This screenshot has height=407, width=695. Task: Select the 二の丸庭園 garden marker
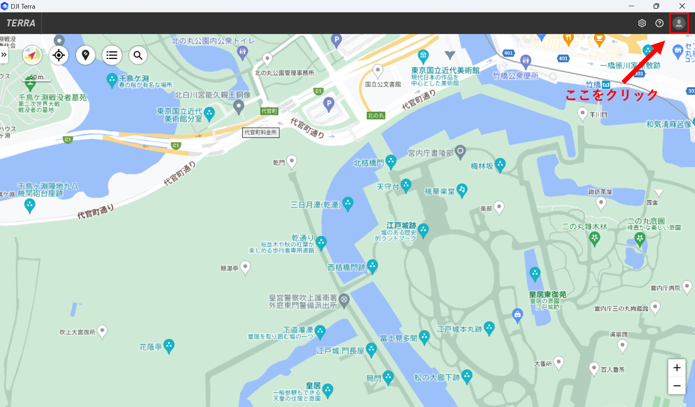coord(640,238)
